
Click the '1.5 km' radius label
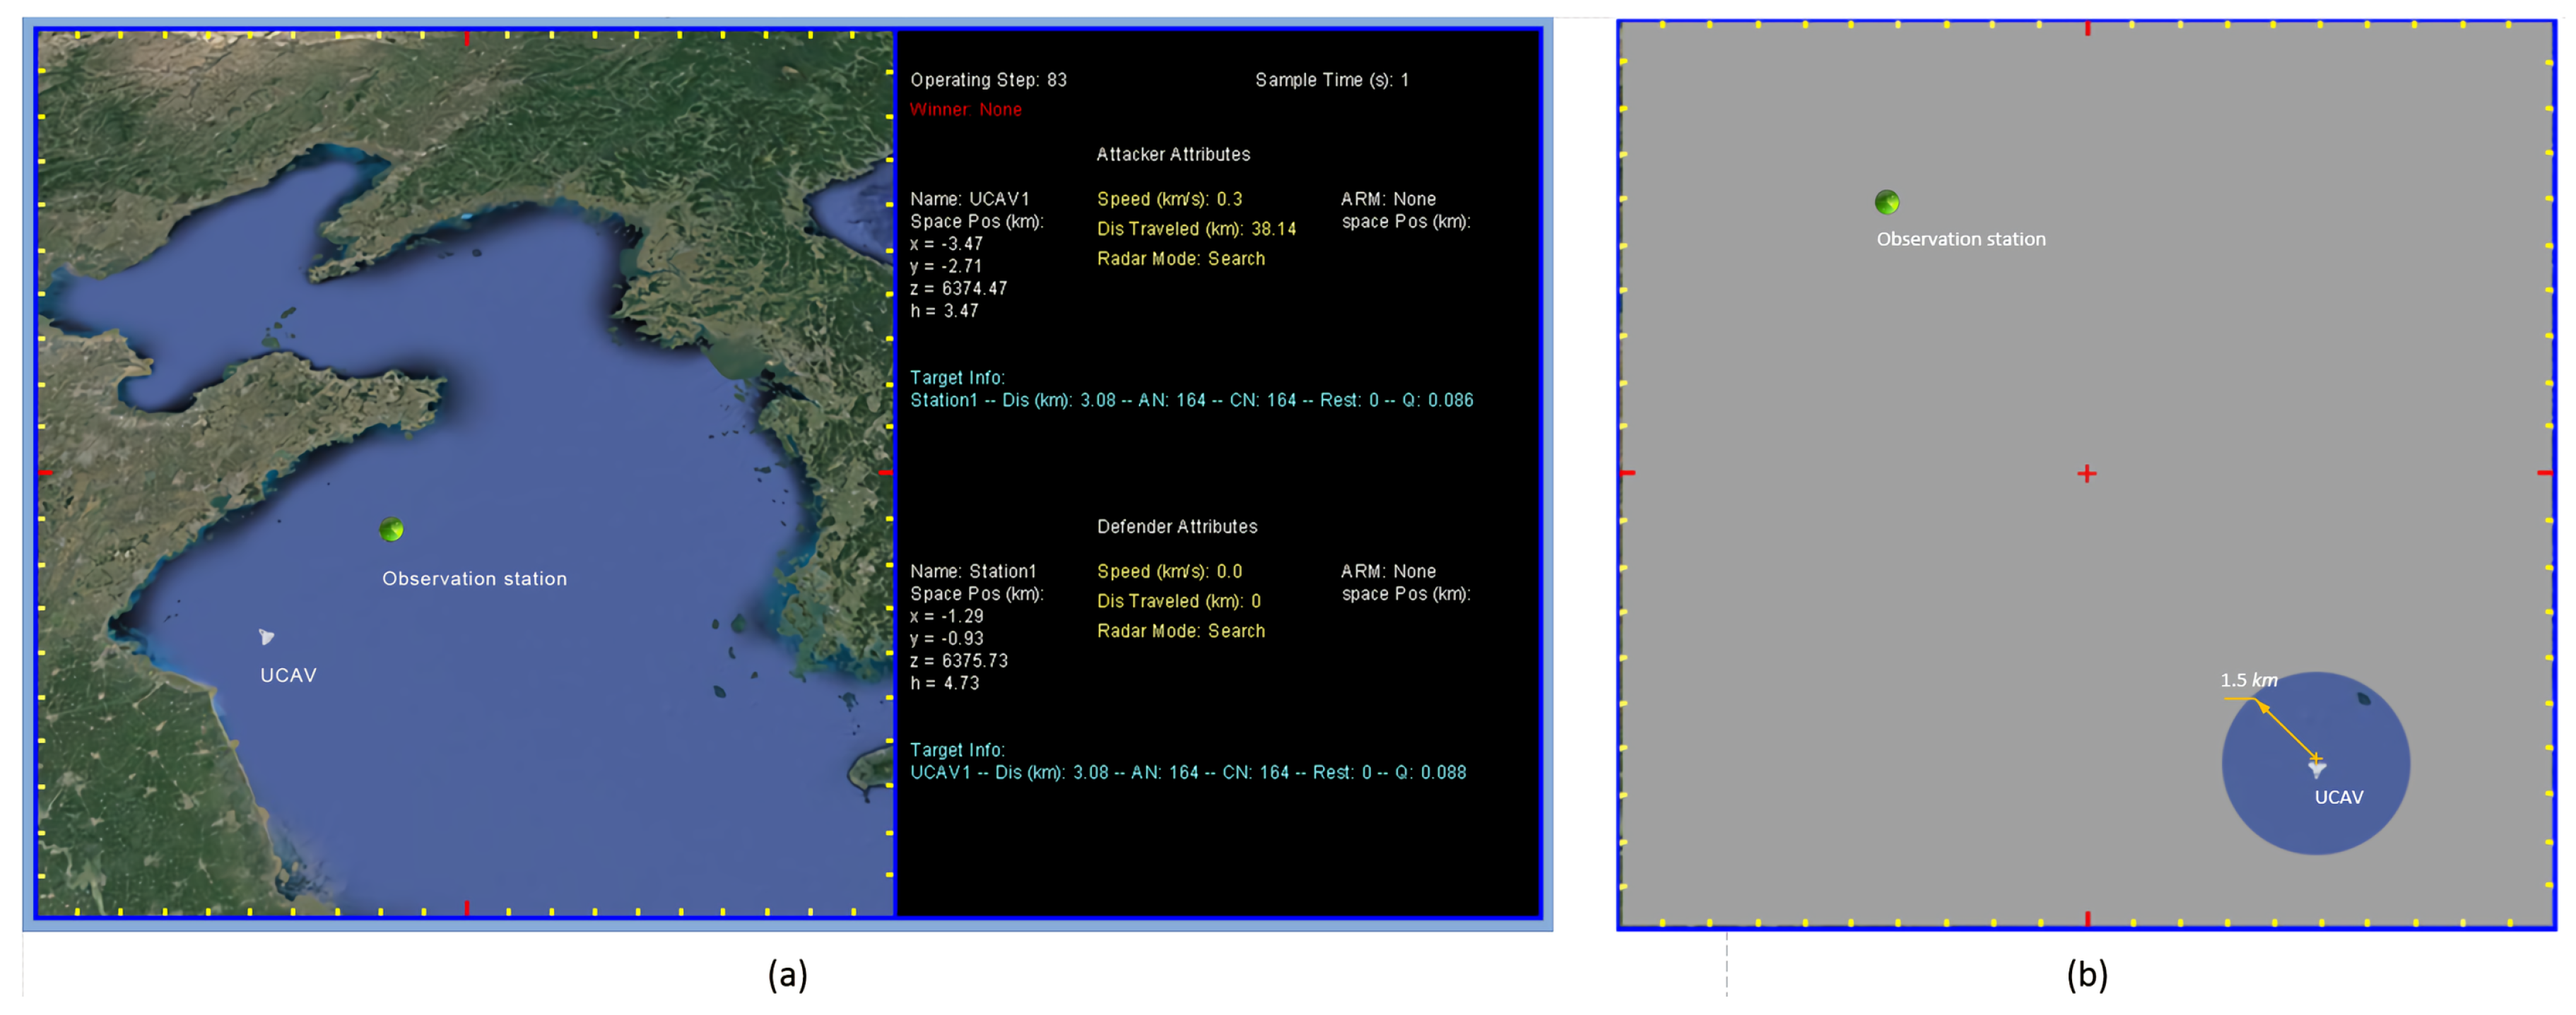pyautogui.click(x=2248, y=680)
